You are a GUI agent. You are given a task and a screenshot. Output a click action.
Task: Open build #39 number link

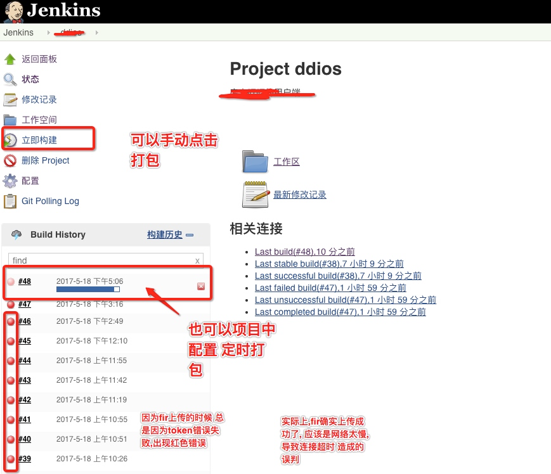[x=25, y=459]
